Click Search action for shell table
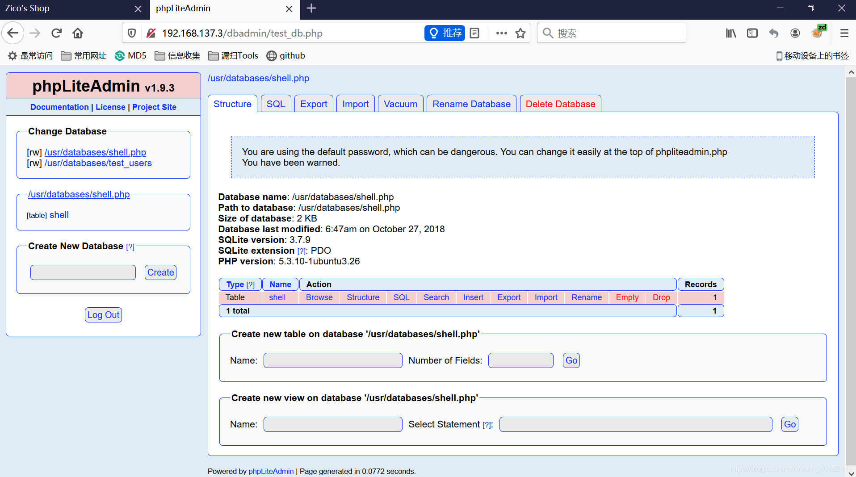Image resolution: width=856 pixels, height=477 pixels. pyautogui.click(x=436, y=297)
